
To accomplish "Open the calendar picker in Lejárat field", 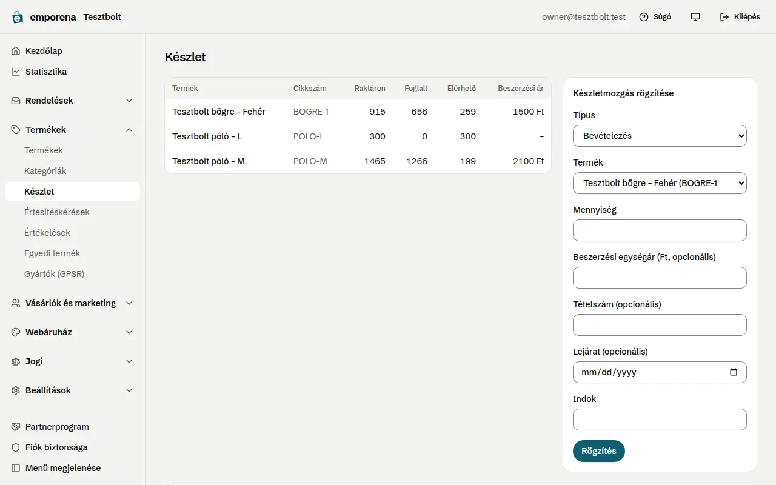I will [734, 372].
